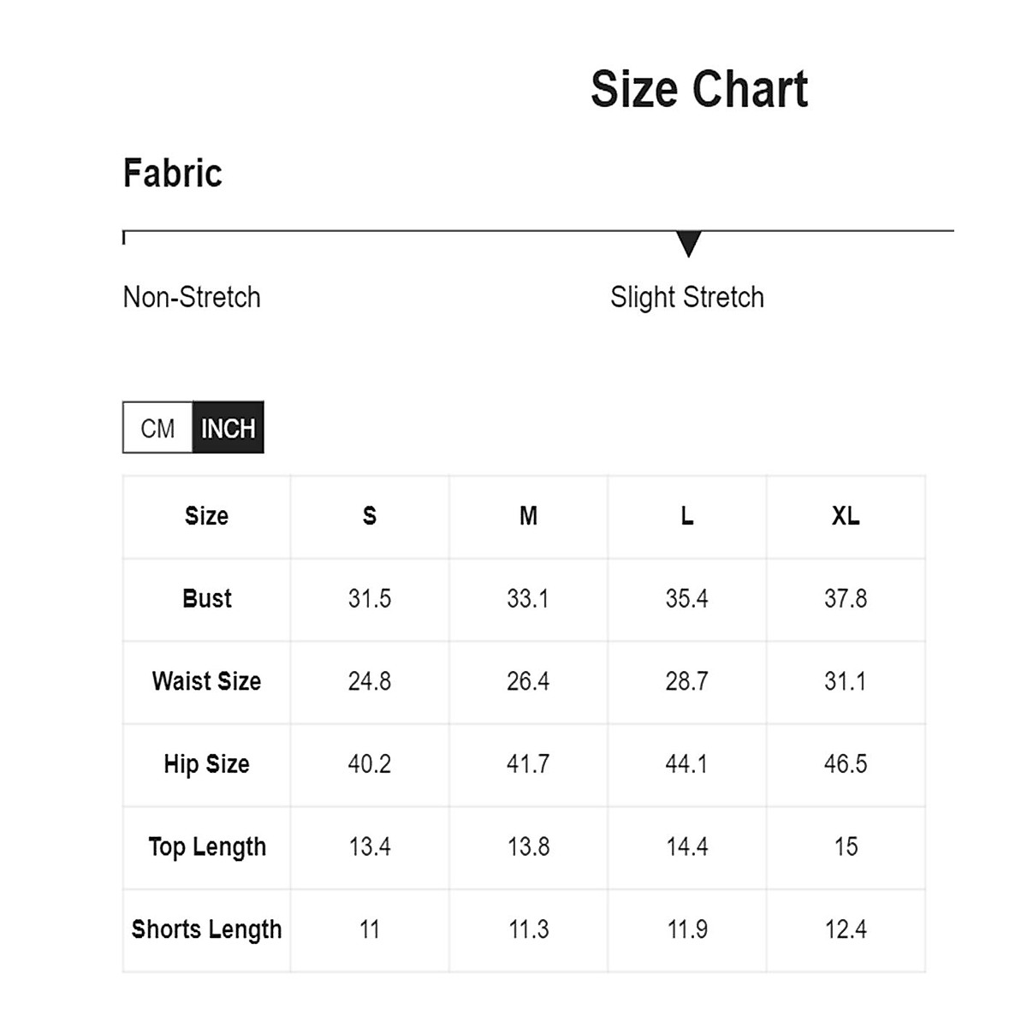Click the Bust row label

pos(207,599)
